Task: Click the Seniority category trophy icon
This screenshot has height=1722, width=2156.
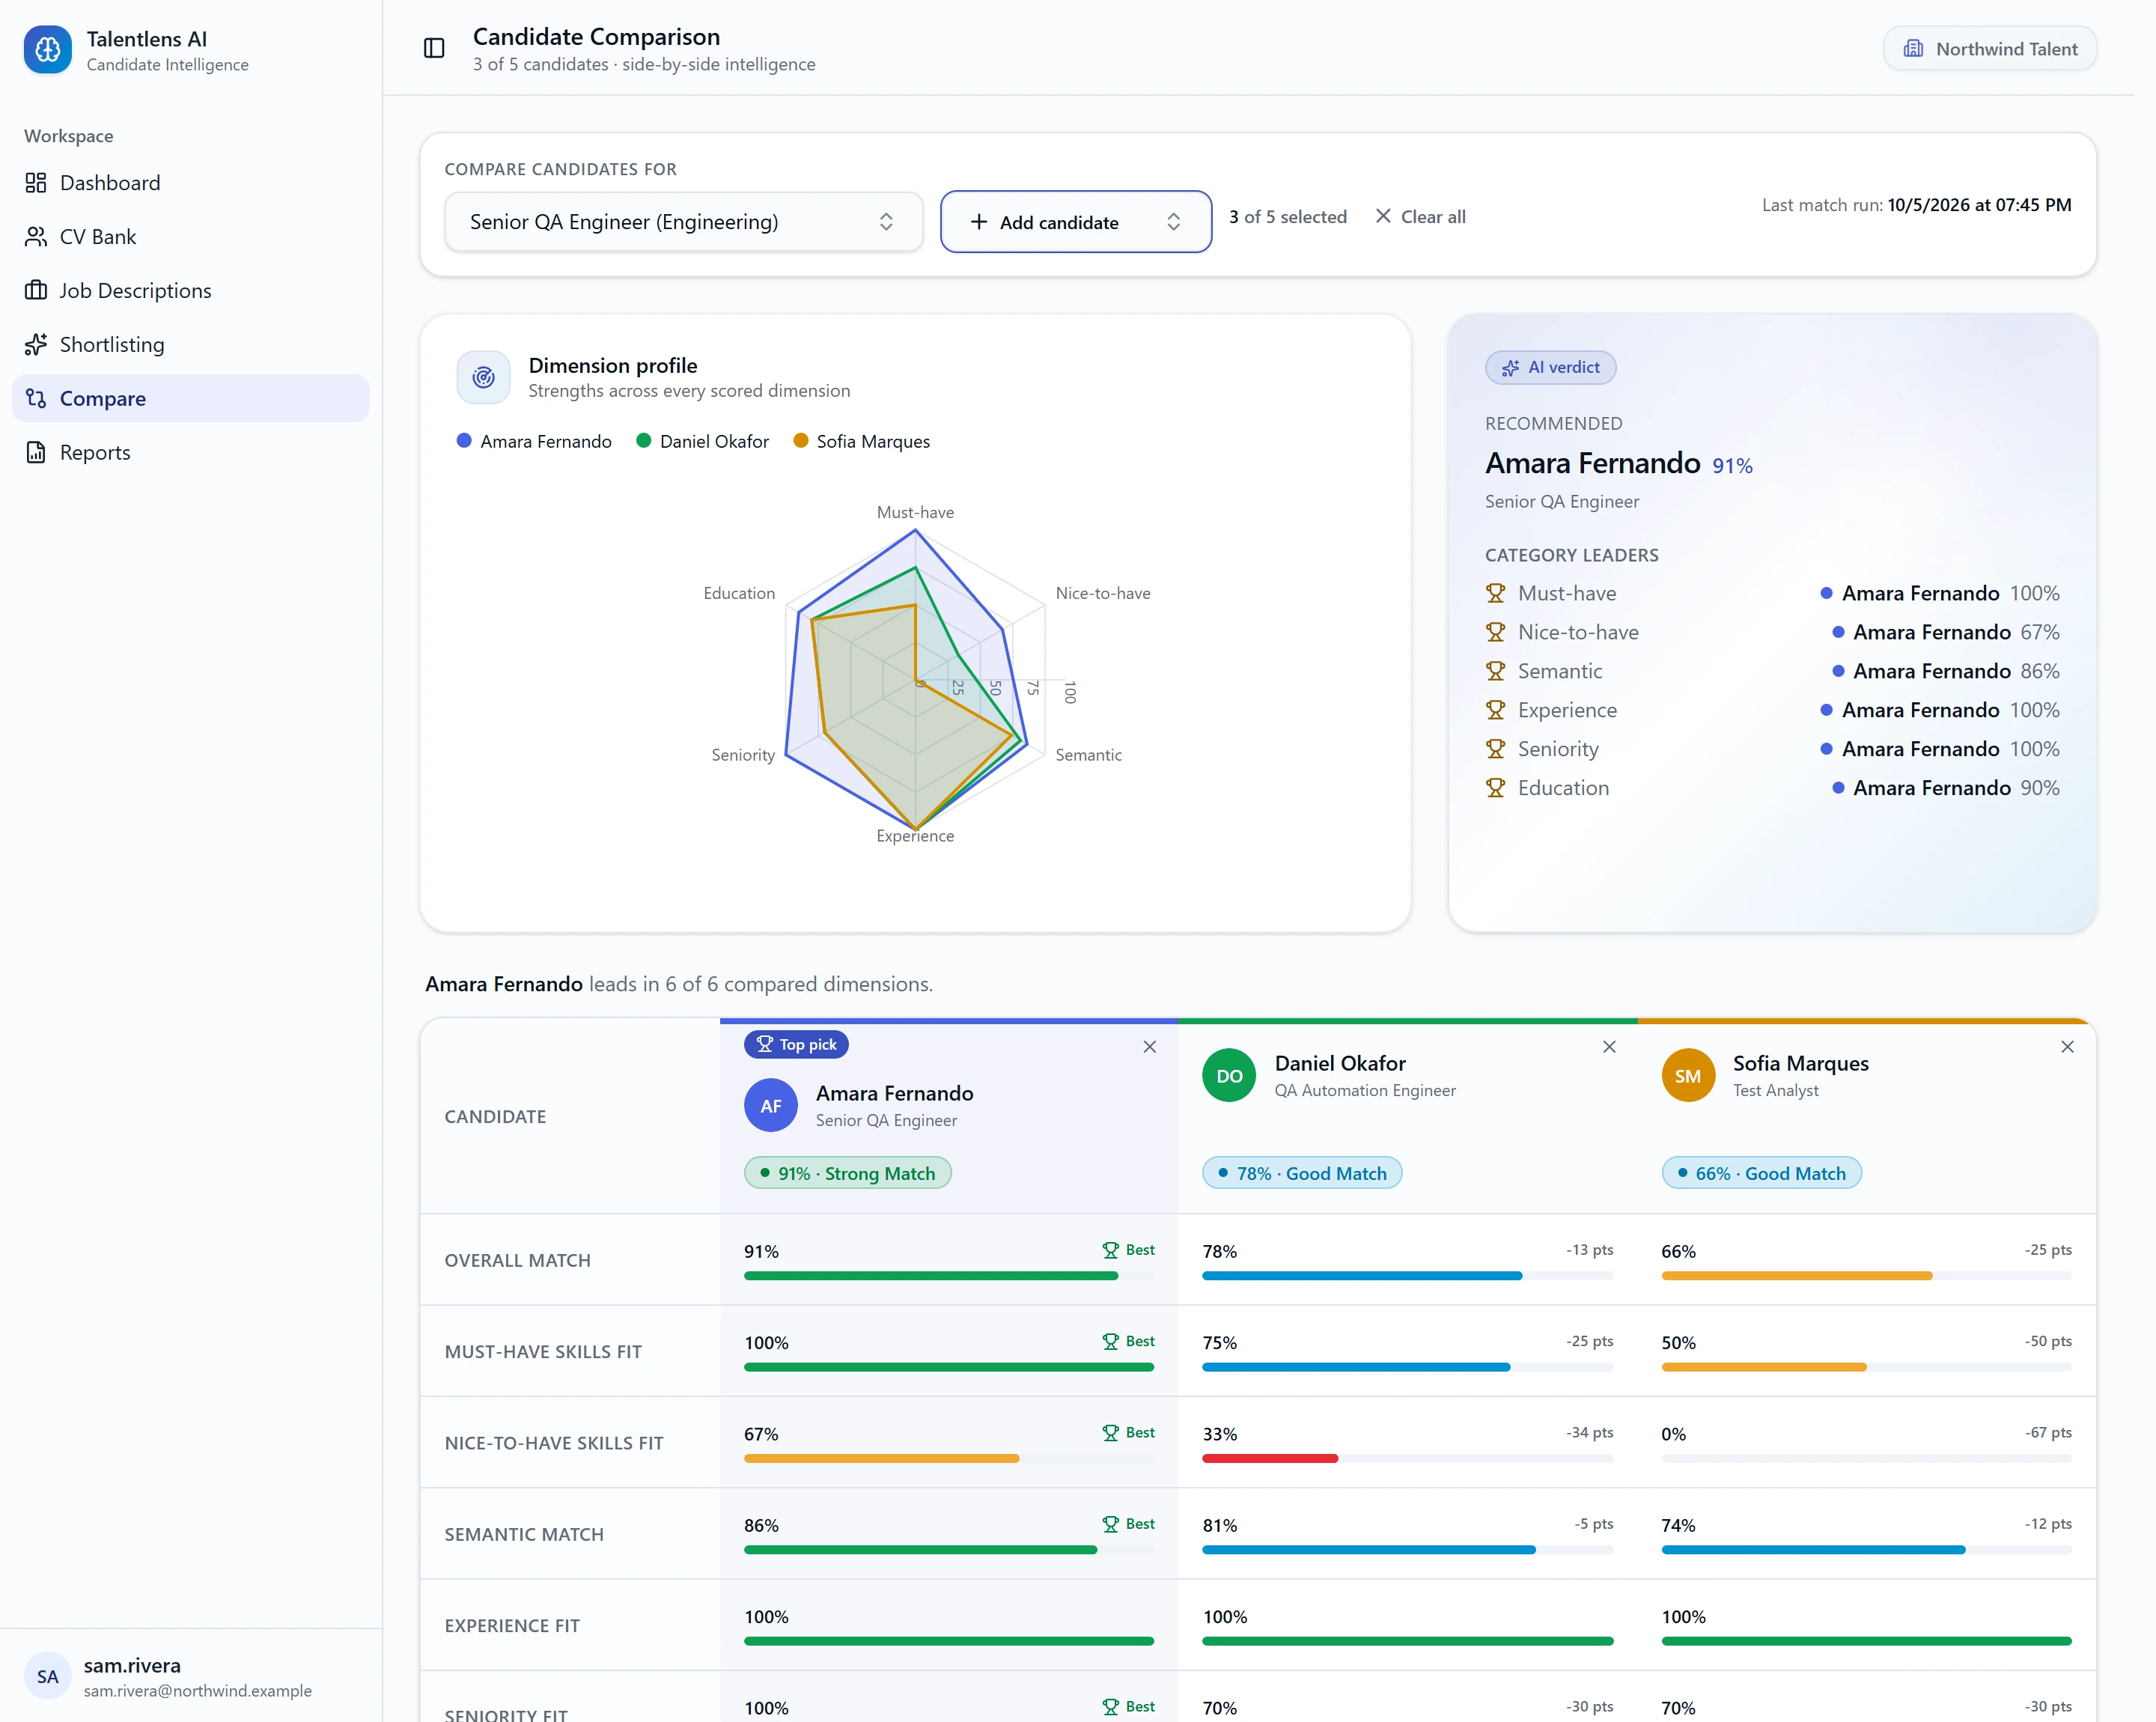Action: click(x=1495, y=749)
